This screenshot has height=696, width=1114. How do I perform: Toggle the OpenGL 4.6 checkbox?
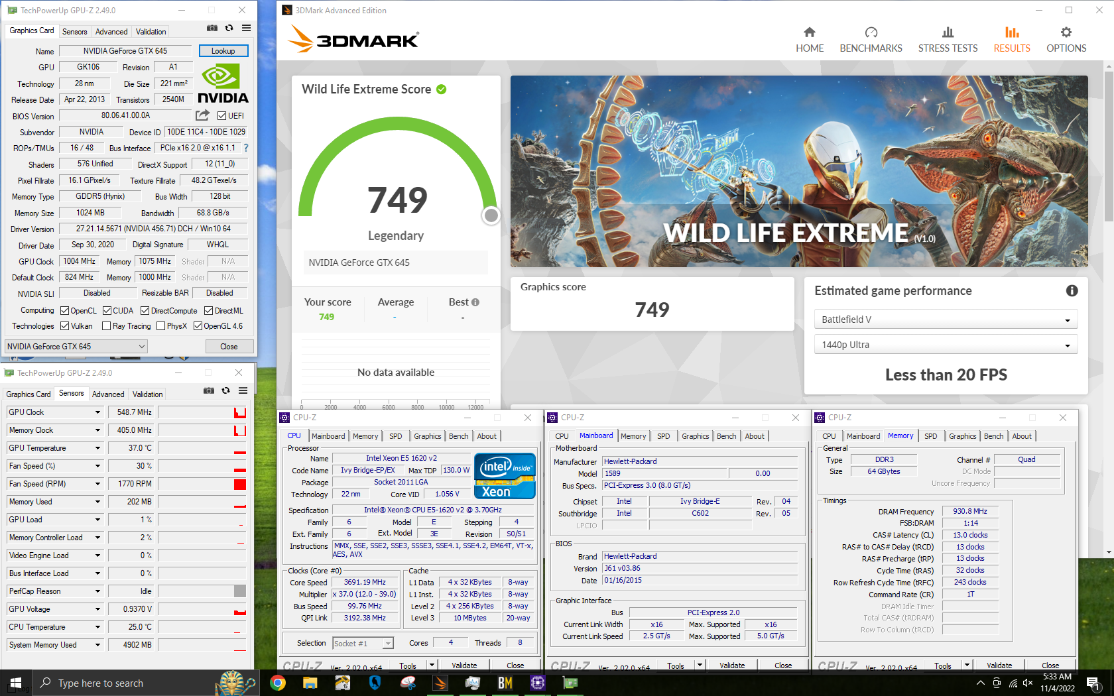coord(198,325)
